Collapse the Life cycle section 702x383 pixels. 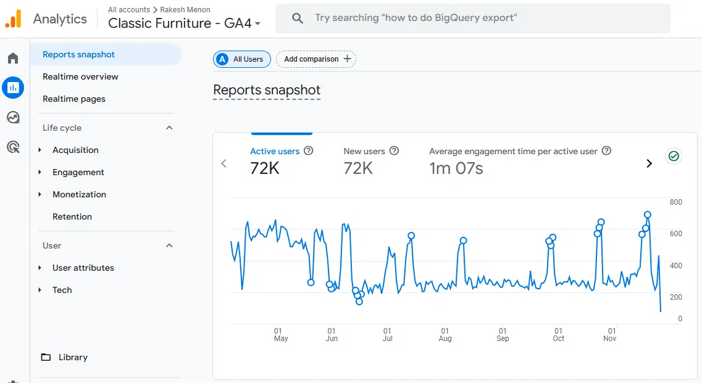[x=169, y=128]
